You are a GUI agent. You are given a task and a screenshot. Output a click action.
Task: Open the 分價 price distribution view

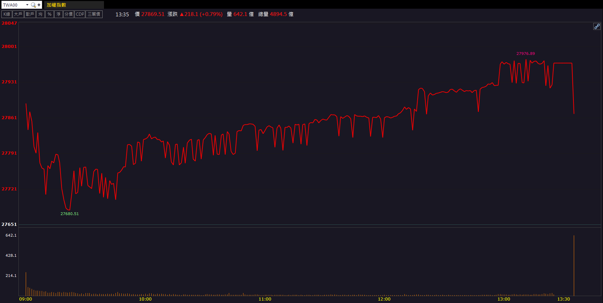click(69, 14)
